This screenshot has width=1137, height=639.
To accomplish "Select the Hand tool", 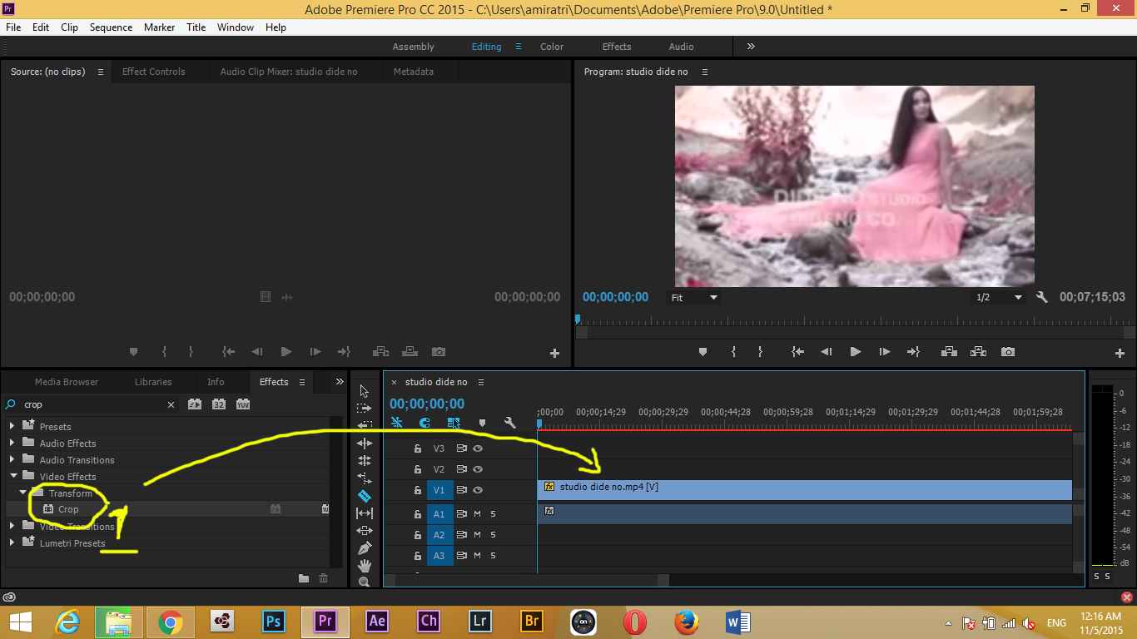I will click(364, 566).
